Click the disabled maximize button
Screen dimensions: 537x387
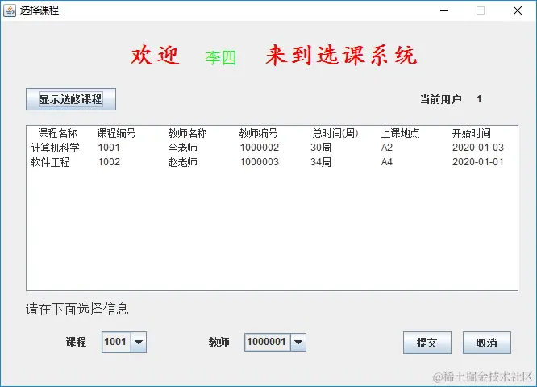point(481,10)
